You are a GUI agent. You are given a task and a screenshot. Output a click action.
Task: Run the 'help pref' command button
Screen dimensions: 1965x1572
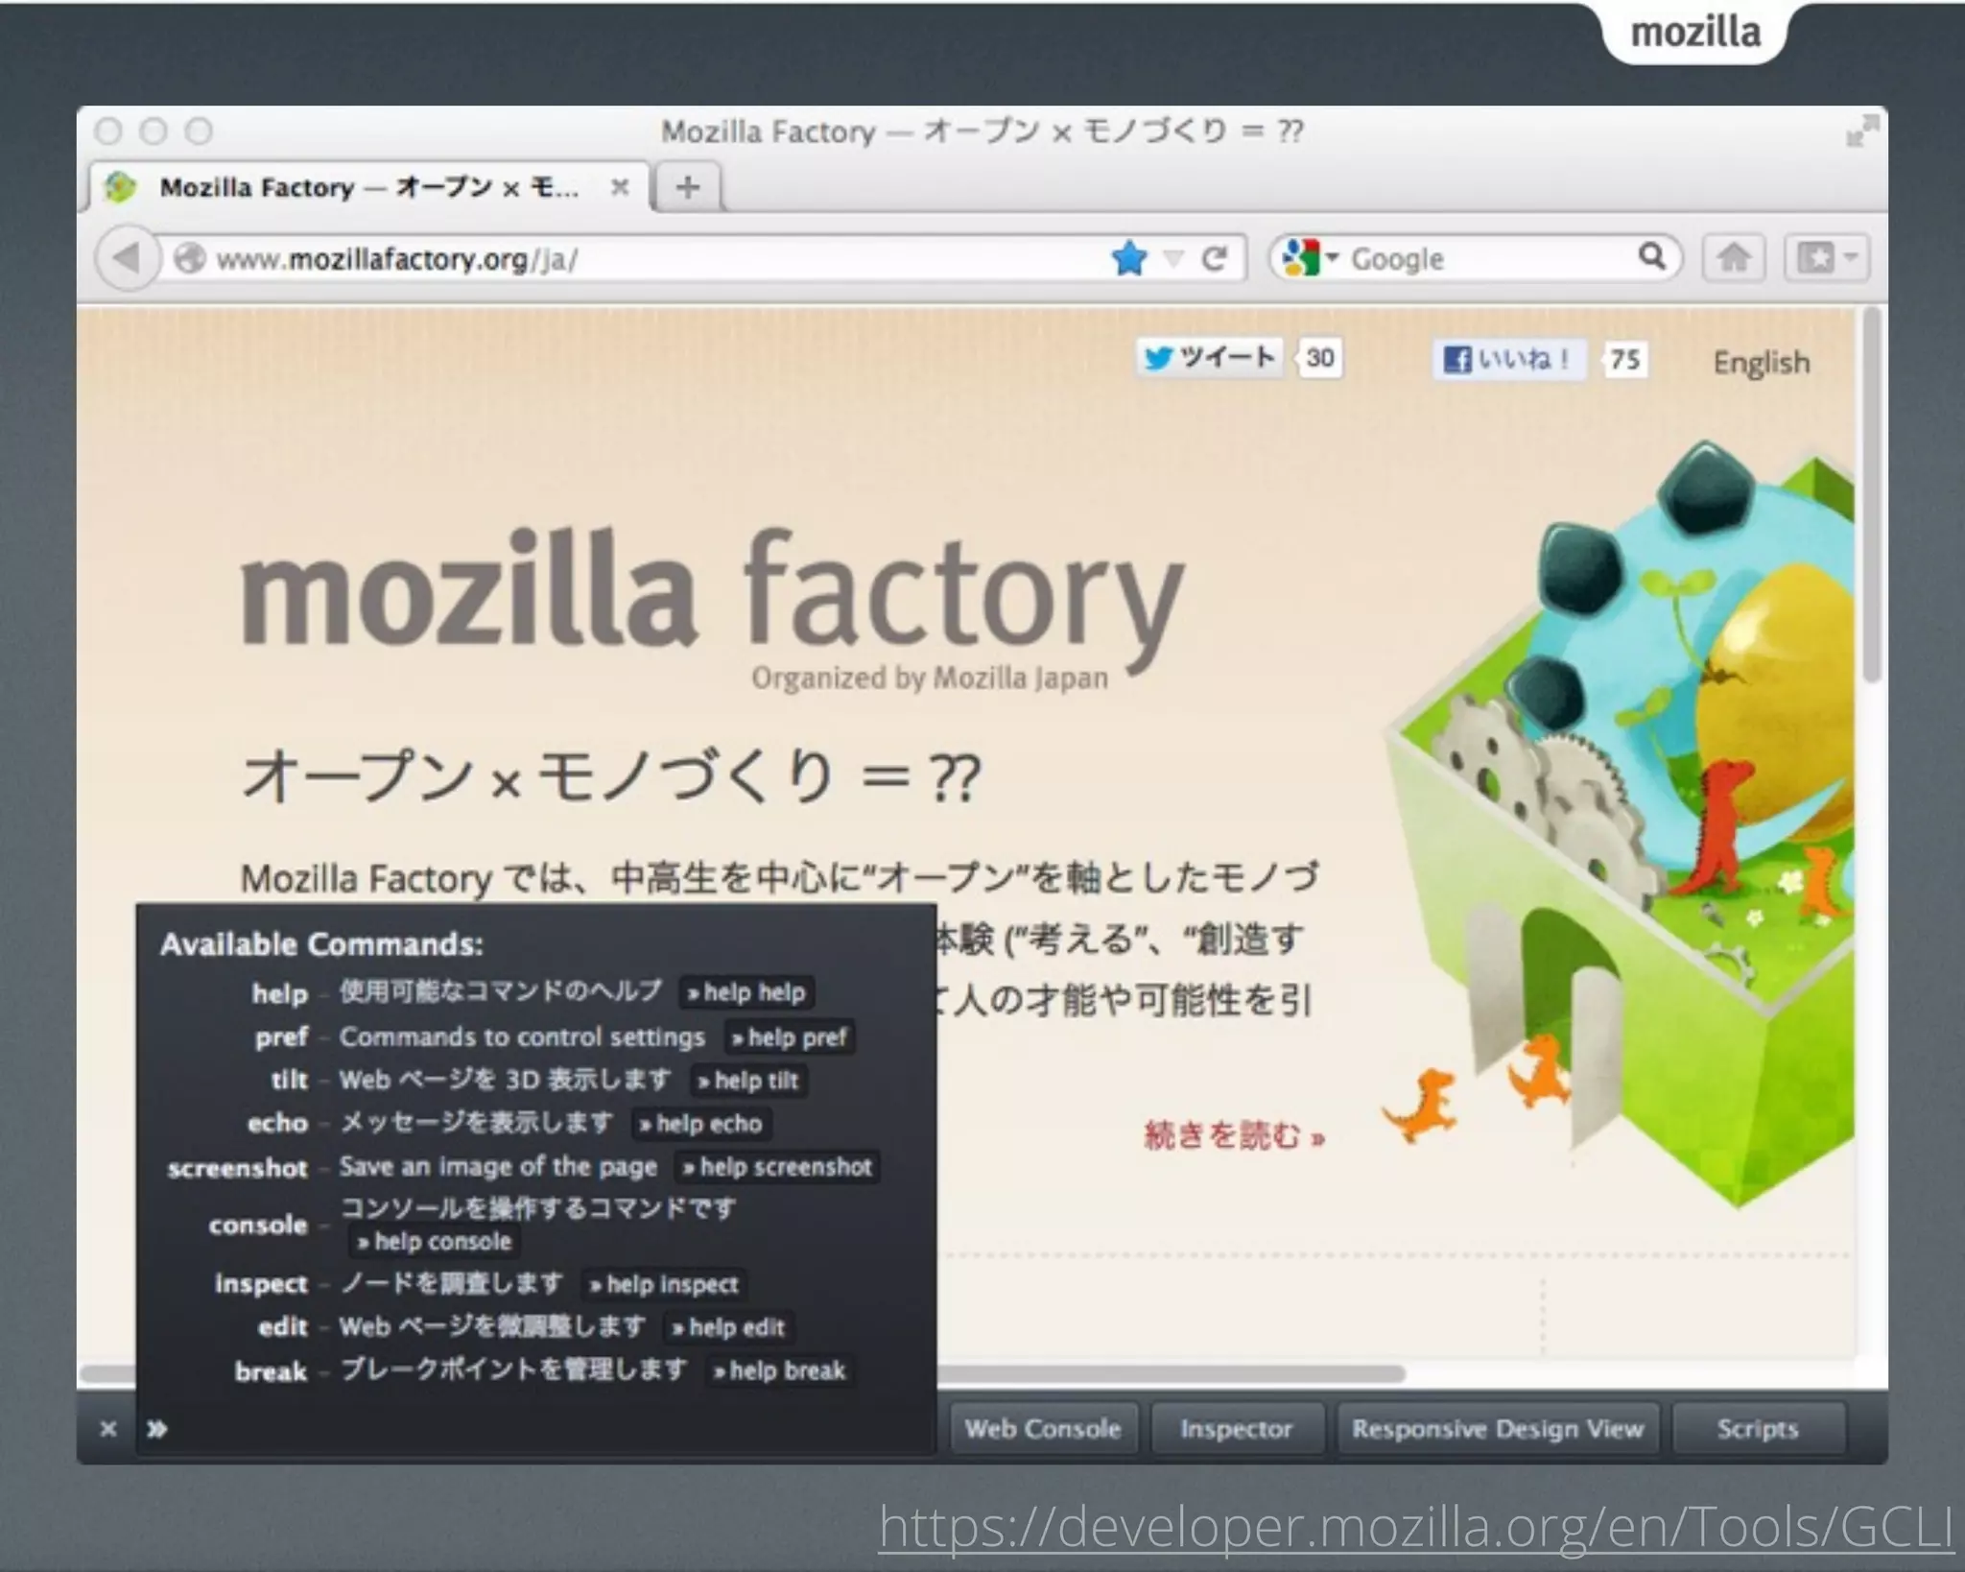pyautogui.click(x=789, y=1037)
